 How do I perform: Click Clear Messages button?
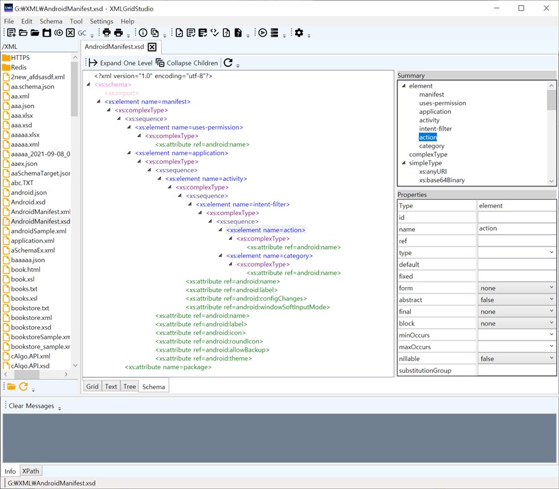tap(31, 406)
